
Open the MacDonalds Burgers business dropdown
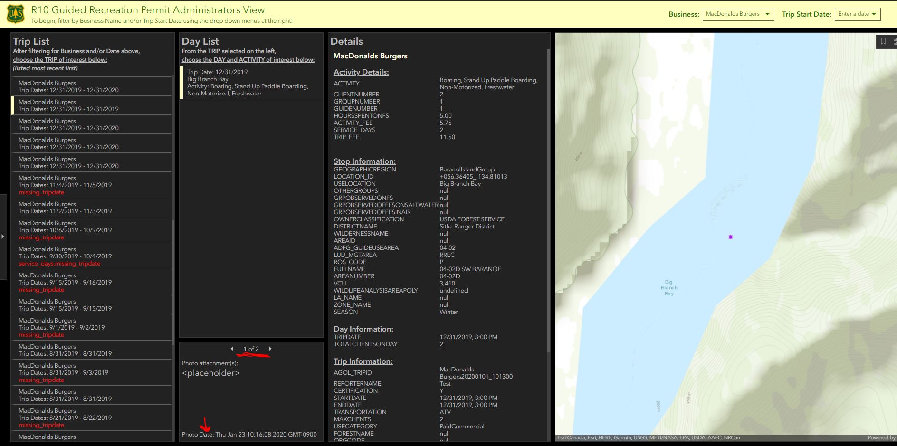738,14
